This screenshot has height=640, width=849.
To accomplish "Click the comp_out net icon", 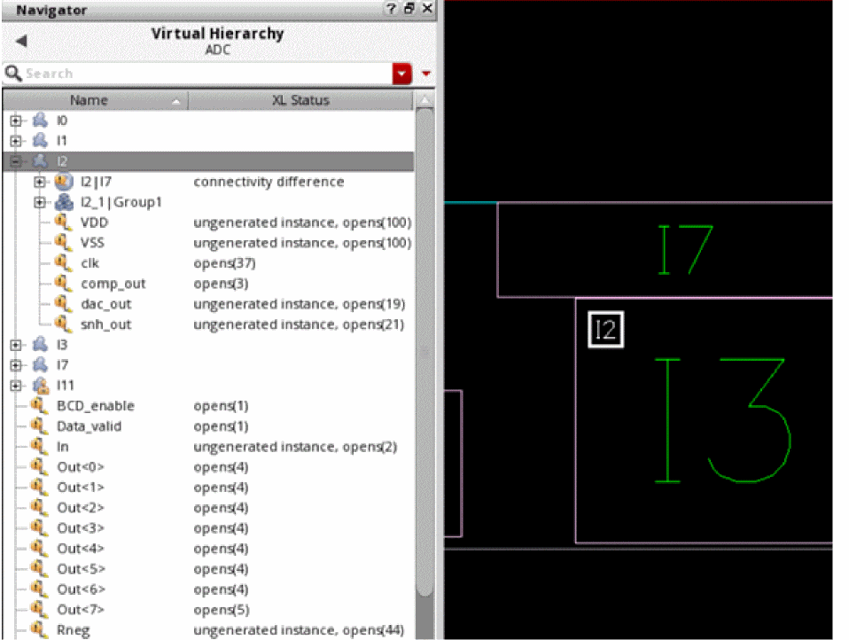I will [x=63, y=283].
